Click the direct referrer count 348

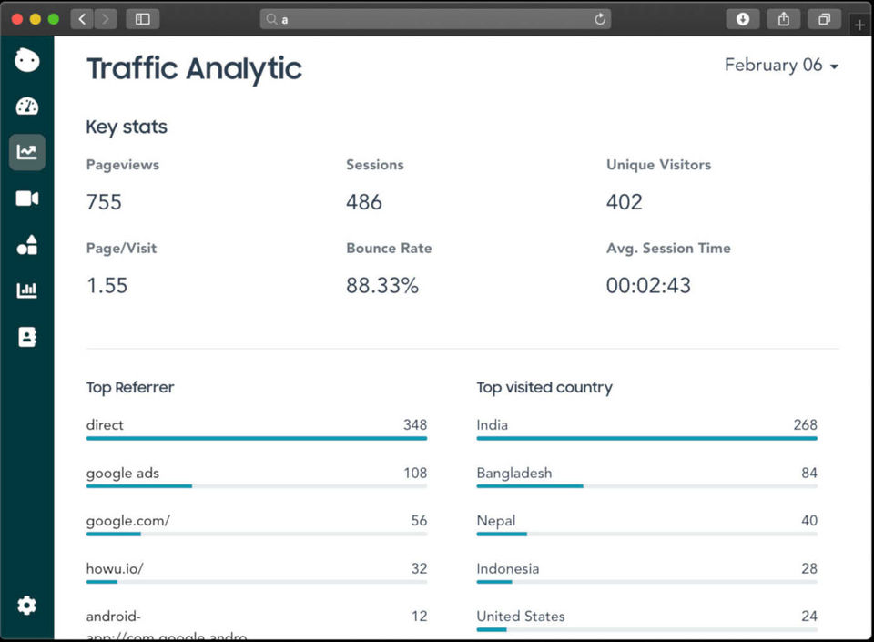point(415,424)
